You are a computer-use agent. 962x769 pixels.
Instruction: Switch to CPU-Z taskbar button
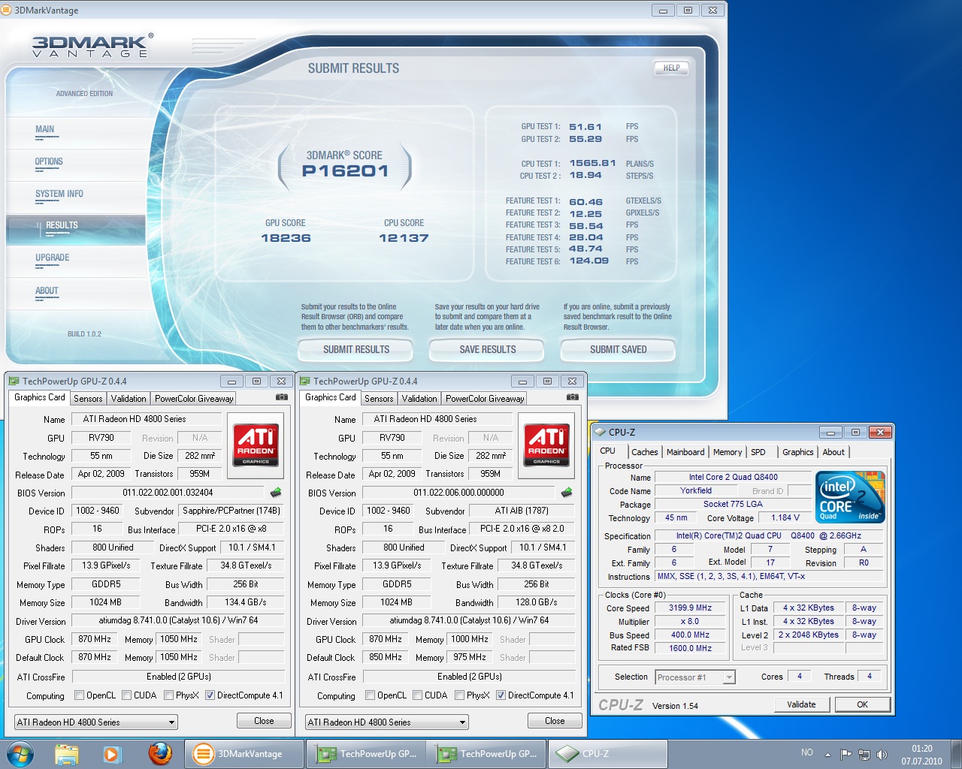tap(607, 754)
